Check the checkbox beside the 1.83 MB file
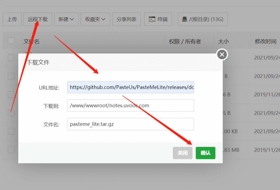This screenshot has width=280, height=190. [x=11, y=150]
